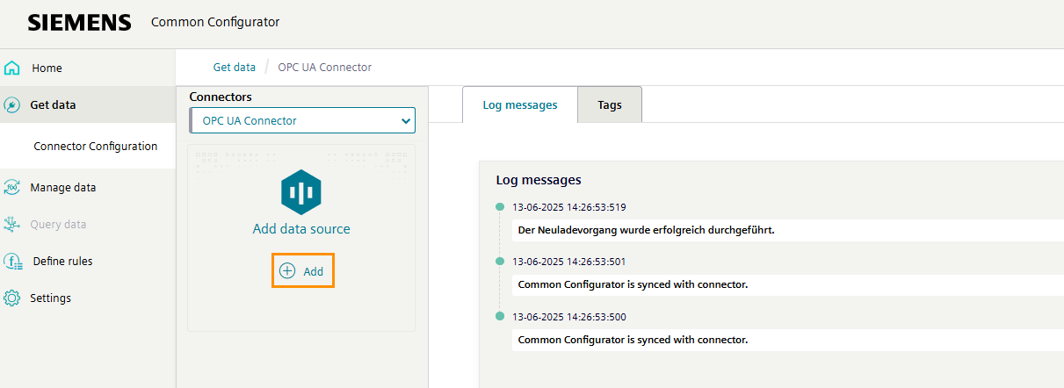Viewport: 1064px width, 388px height.
Task: Click the Define rules function icon
Action: (x=13, y=261)
